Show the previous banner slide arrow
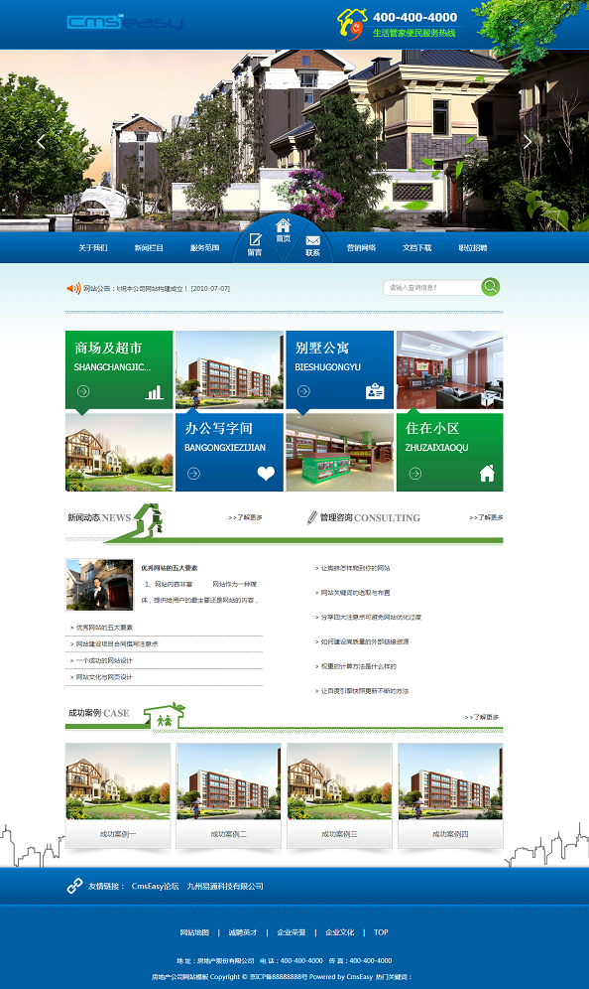 [x=41, y=141]
